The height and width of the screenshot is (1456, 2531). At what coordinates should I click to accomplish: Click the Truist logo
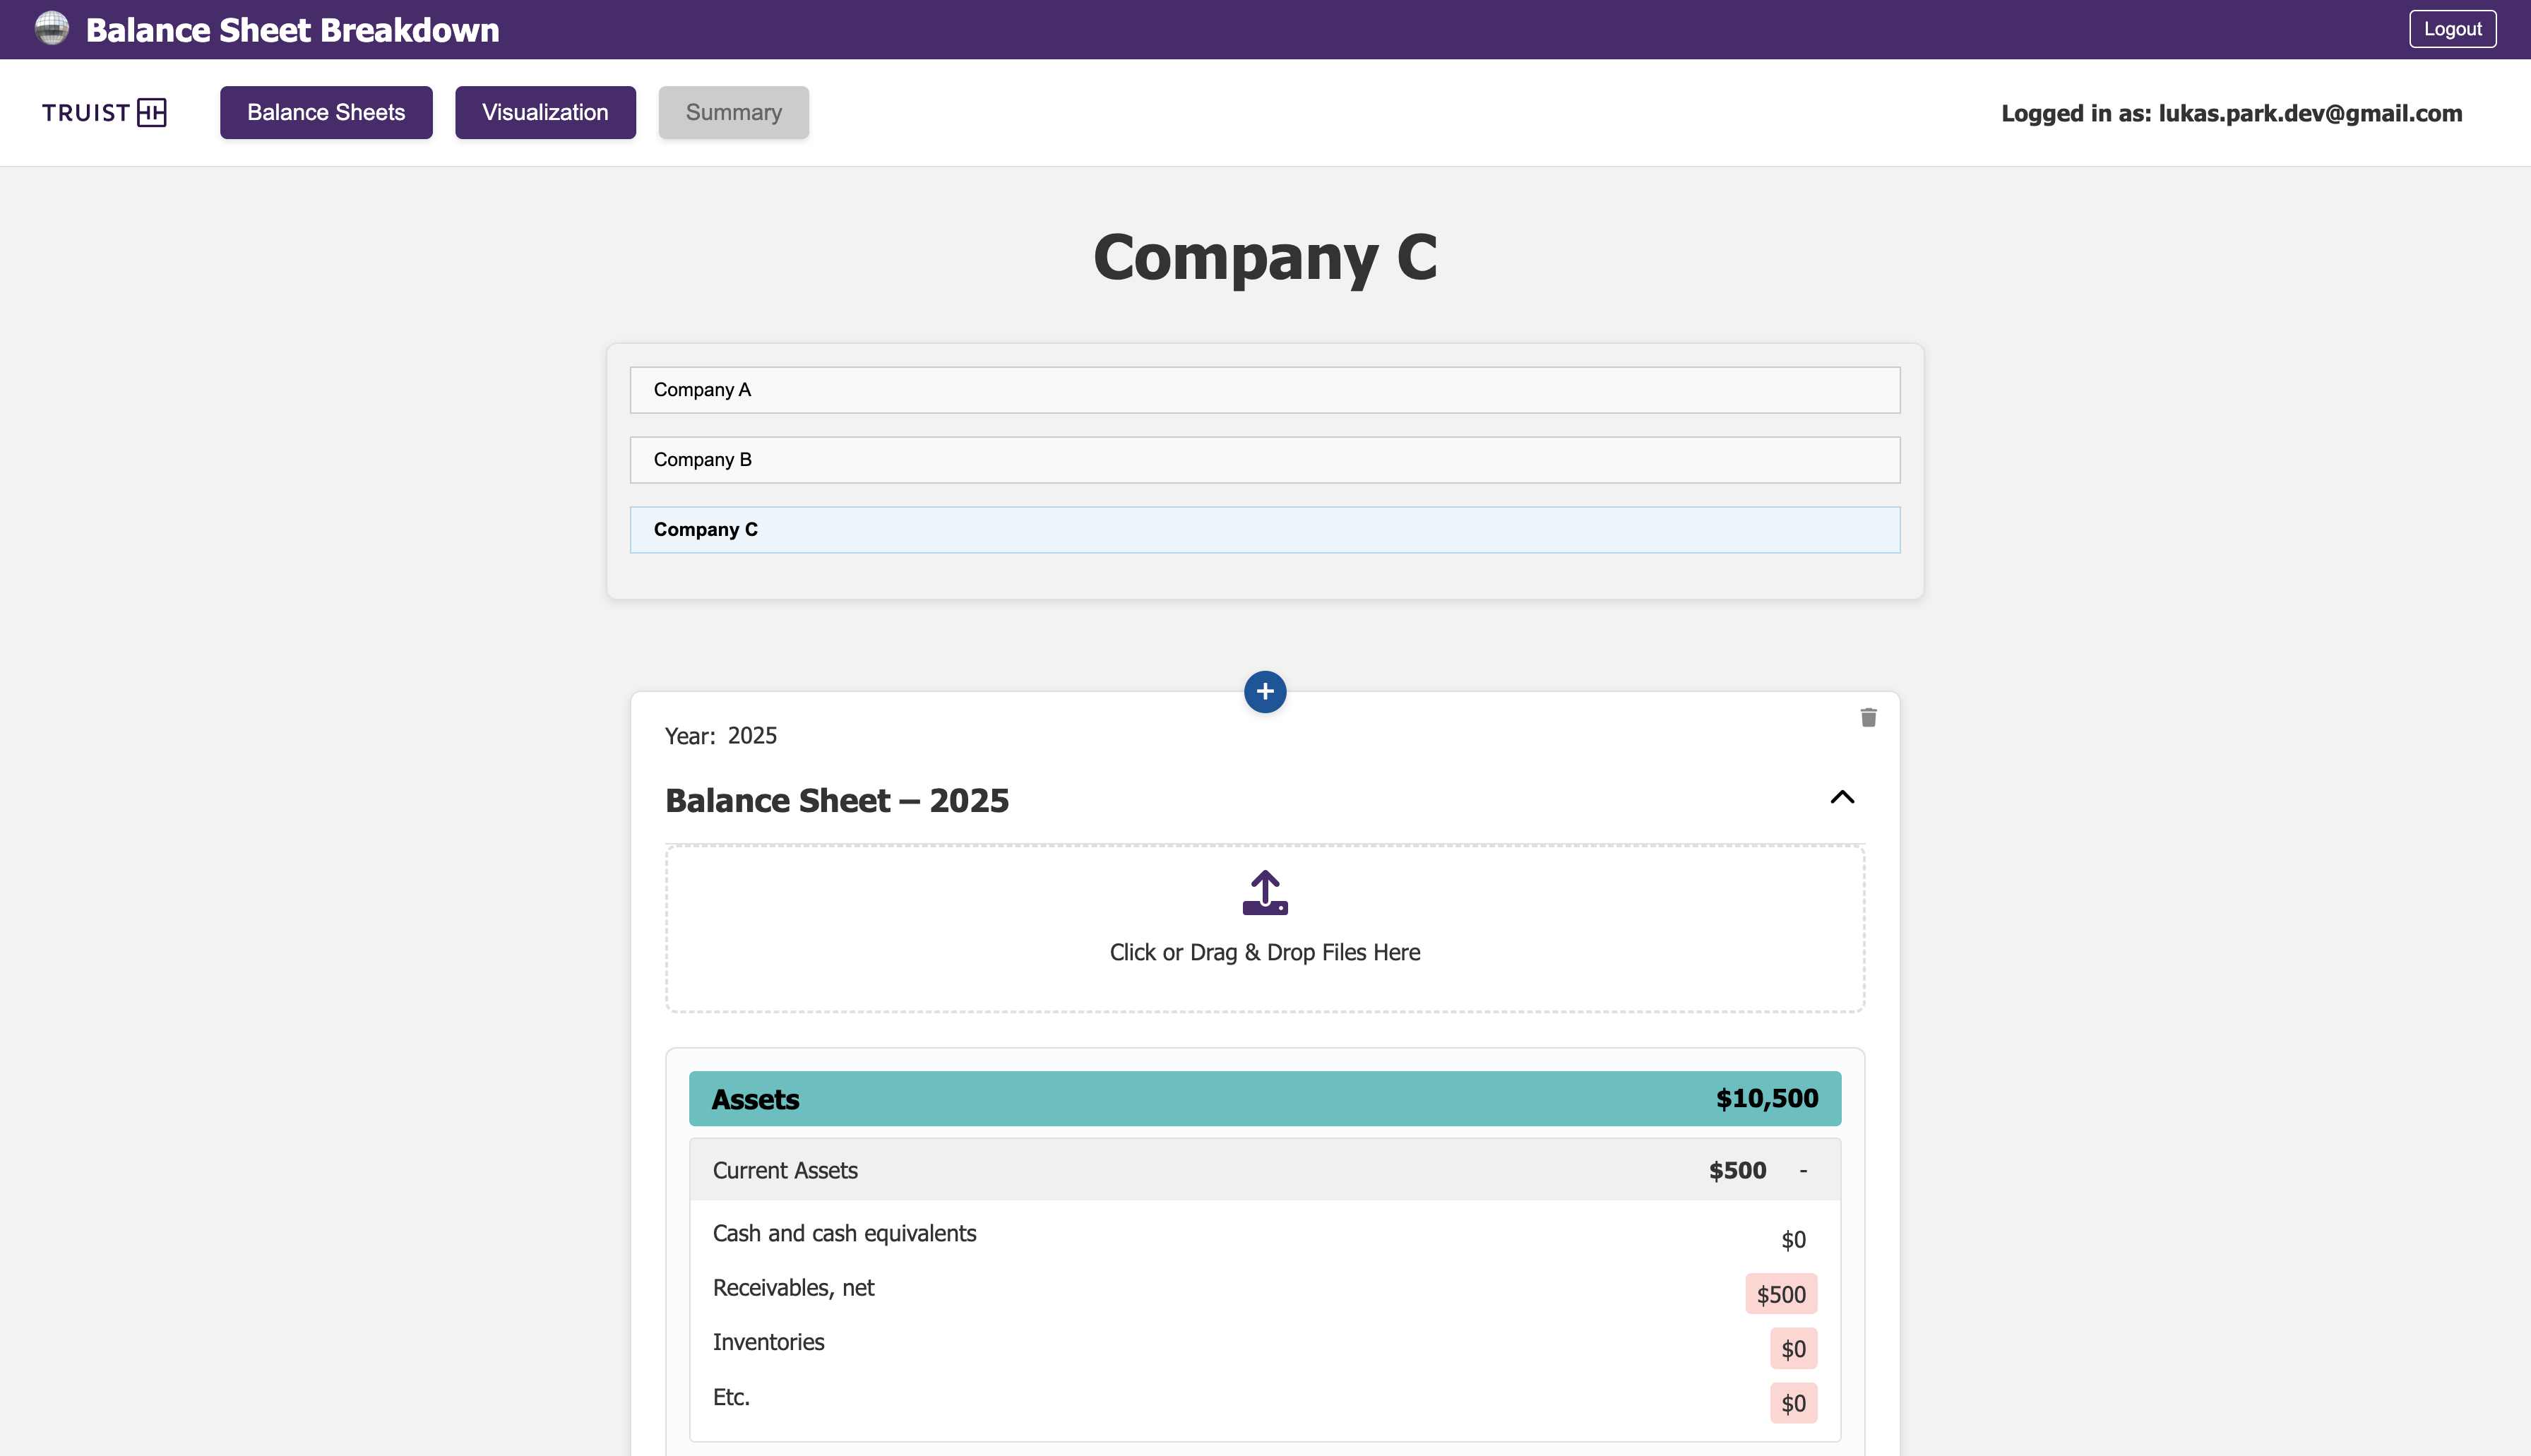click(104, 112)
